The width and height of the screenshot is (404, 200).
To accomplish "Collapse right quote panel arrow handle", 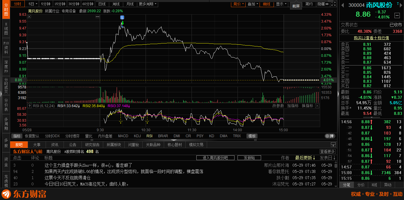I will pyautogui.click(x=338, y=93).
